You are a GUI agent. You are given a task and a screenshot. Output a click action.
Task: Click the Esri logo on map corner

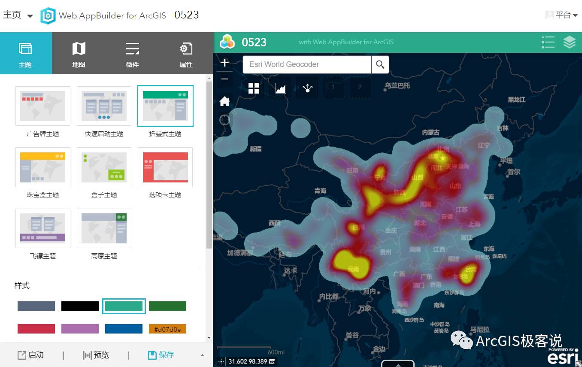point(563,356)
